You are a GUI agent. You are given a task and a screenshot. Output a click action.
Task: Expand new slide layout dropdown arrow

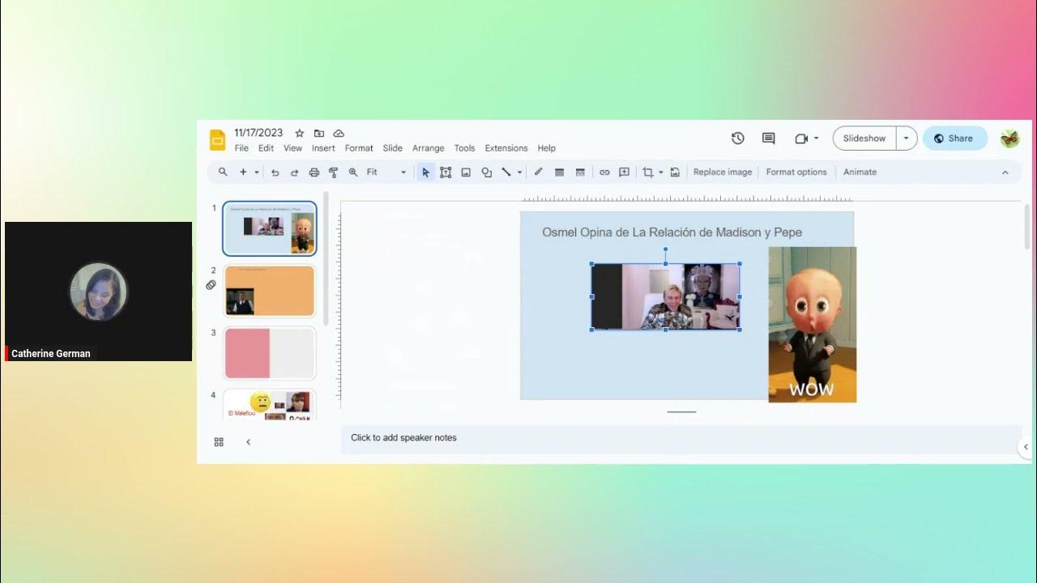257,172
